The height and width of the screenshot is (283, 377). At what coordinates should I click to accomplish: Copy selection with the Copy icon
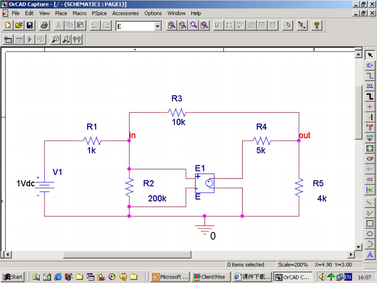[70, 25]
